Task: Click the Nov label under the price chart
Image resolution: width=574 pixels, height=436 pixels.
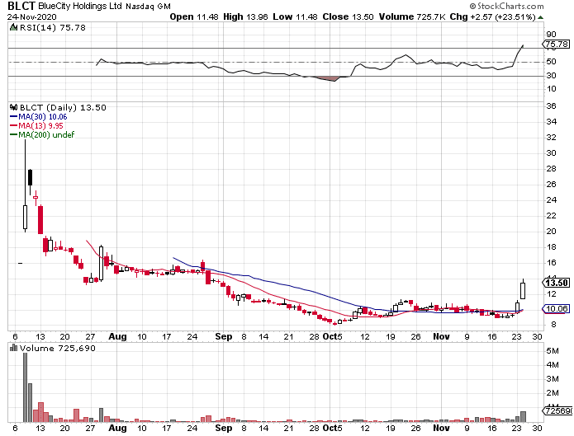Action: click(x=441, y=336)
